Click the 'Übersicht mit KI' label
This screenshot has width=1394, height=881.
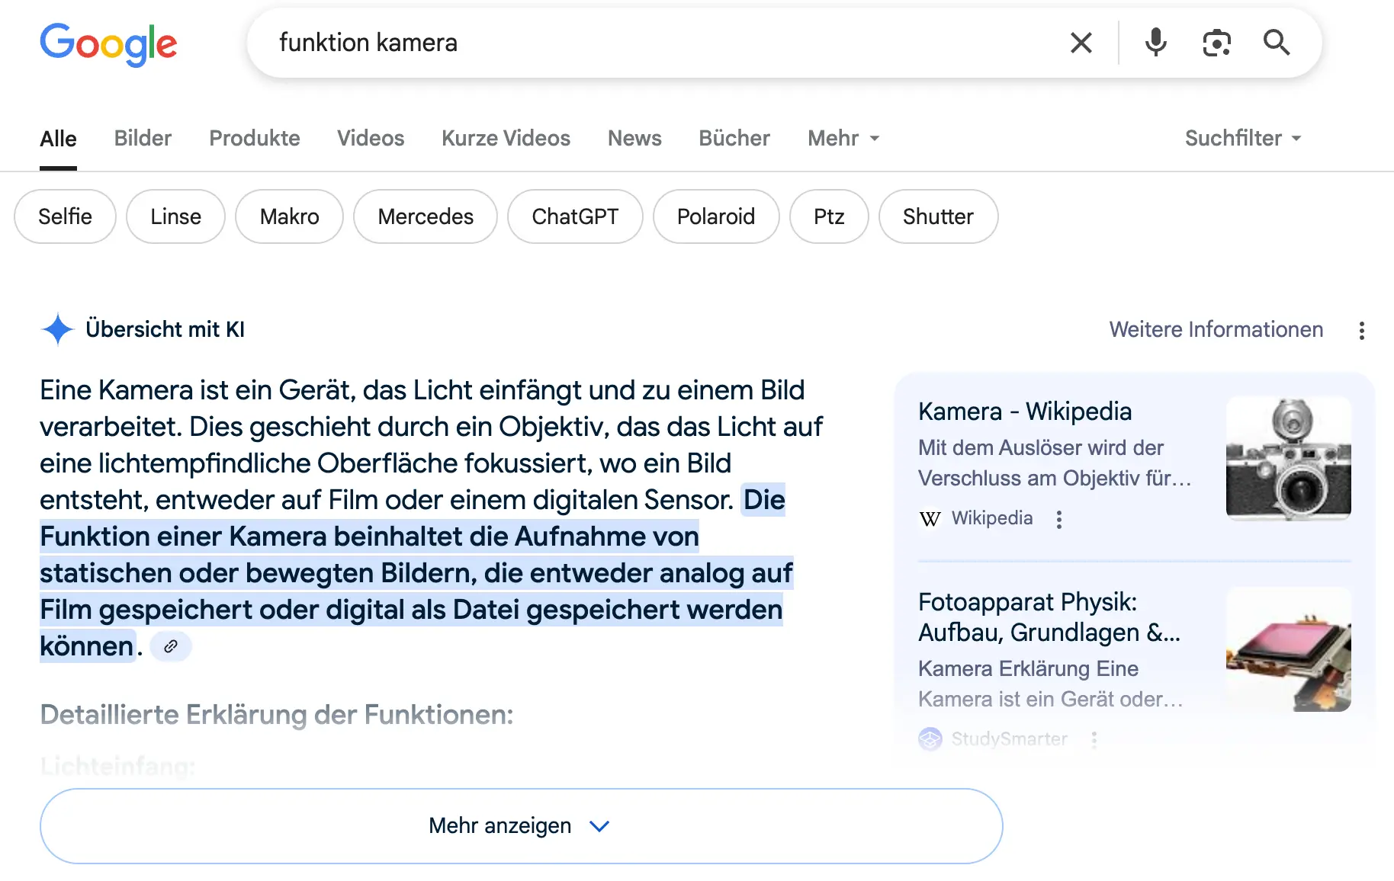(165, 329)
